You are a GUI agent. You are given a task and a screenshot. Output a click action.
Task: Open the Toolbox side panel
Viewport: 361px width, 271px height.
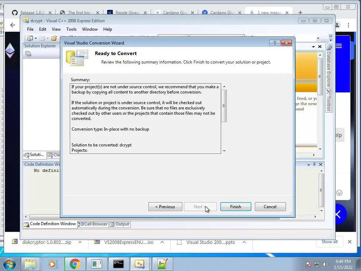pyautogui.click(x=329, y=101)
